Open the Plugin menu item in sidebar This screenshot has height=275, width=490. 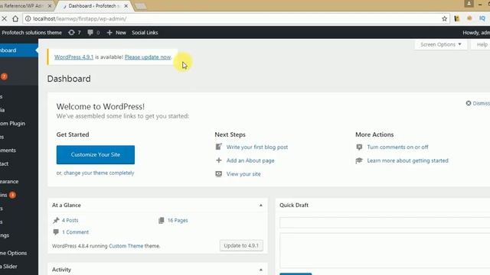tap(18, 124)
